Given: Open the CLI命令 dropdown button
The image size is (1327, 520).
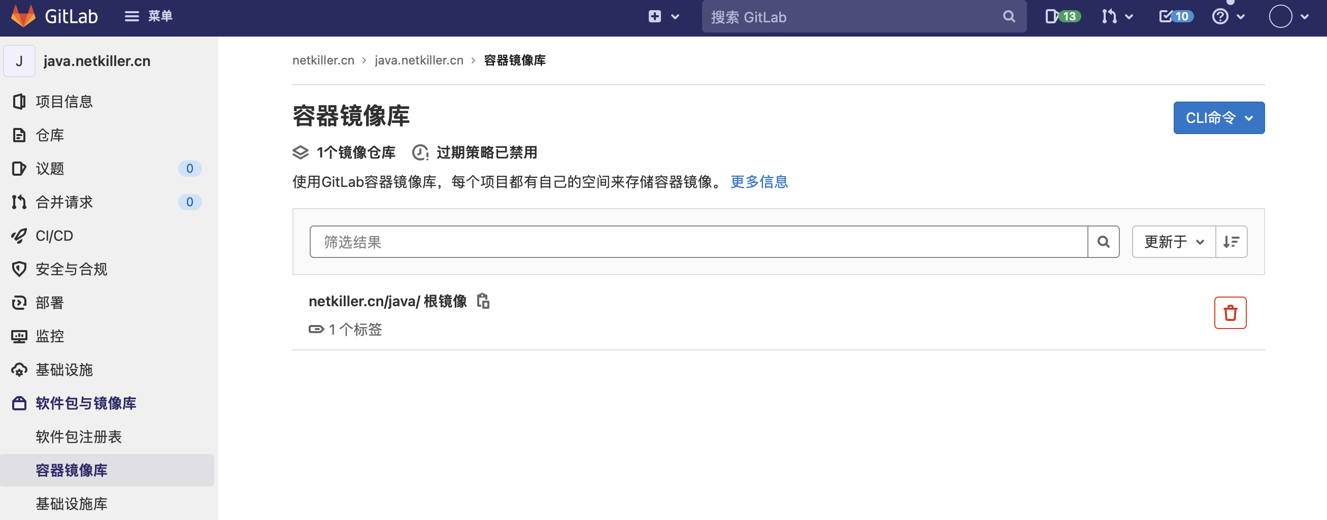Looking at the screenshot, I should (x=1219, y=118).
